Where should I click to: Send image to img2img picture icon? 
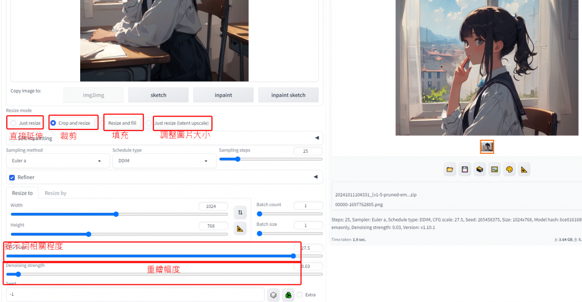point(494,169)
